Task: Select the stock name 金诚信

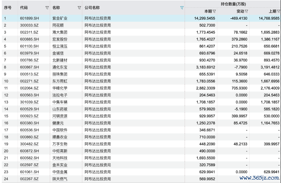Action: tap(58, 53)
